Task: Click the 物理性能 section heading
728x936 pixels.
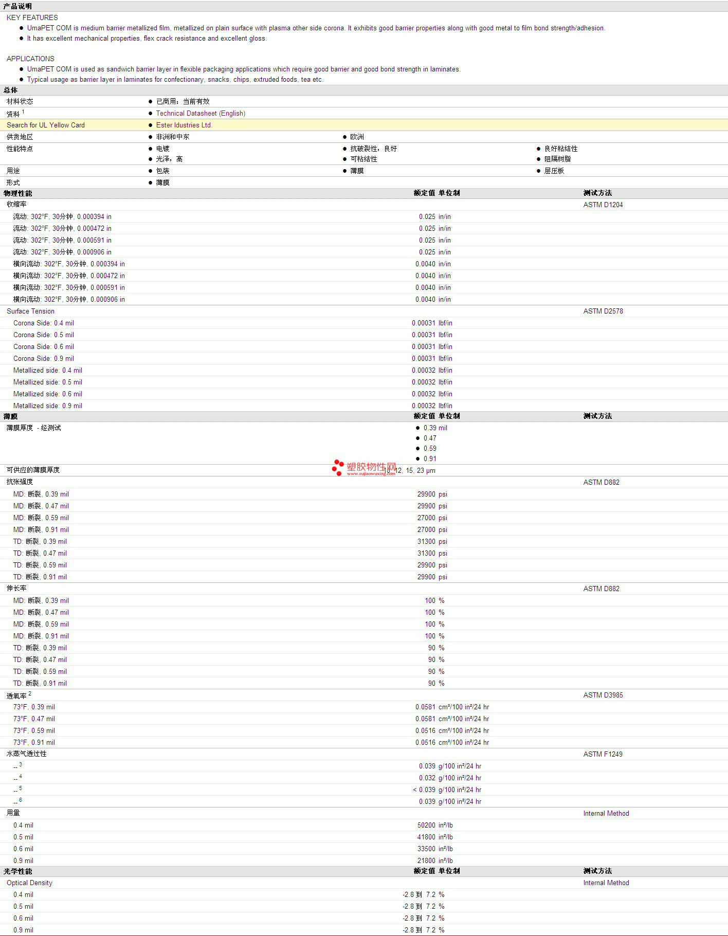Action: pyautogui.click(x=17, y=193)
